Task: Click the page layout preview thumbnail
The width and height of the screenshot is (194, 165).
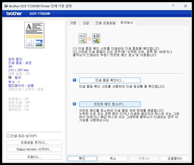Action: pos(34,35)
